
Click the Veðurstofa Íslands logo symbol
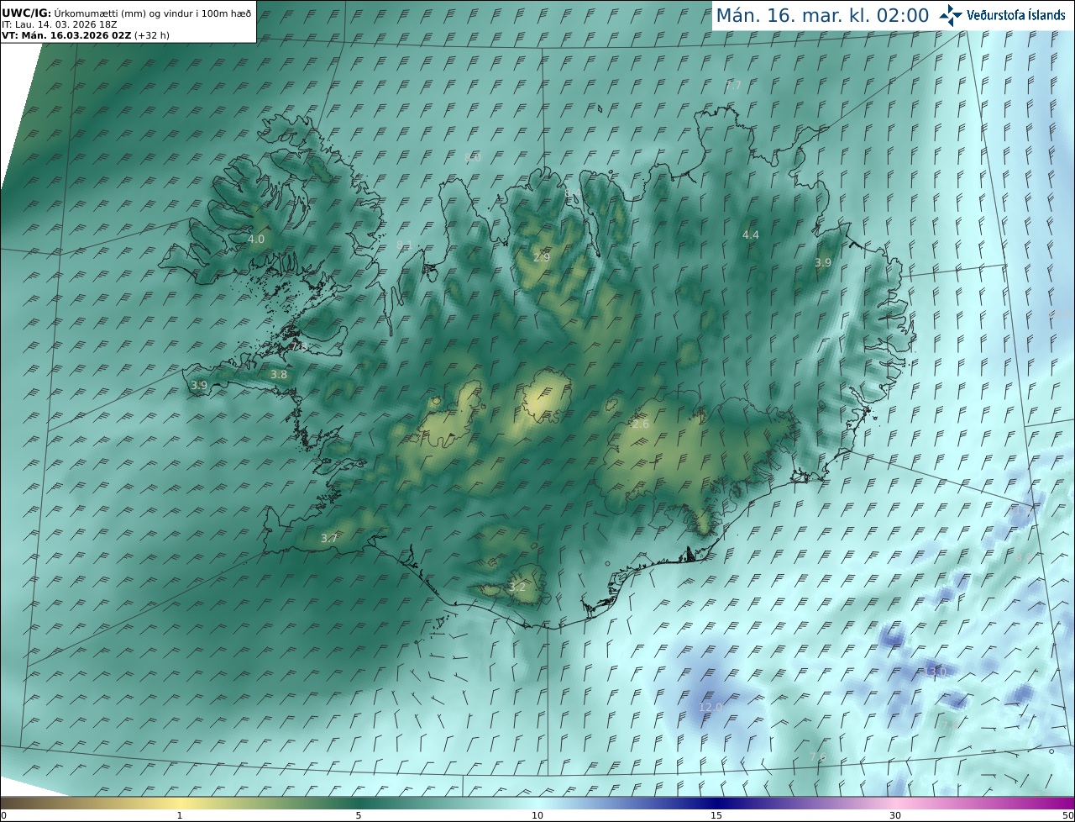[951, 15]
